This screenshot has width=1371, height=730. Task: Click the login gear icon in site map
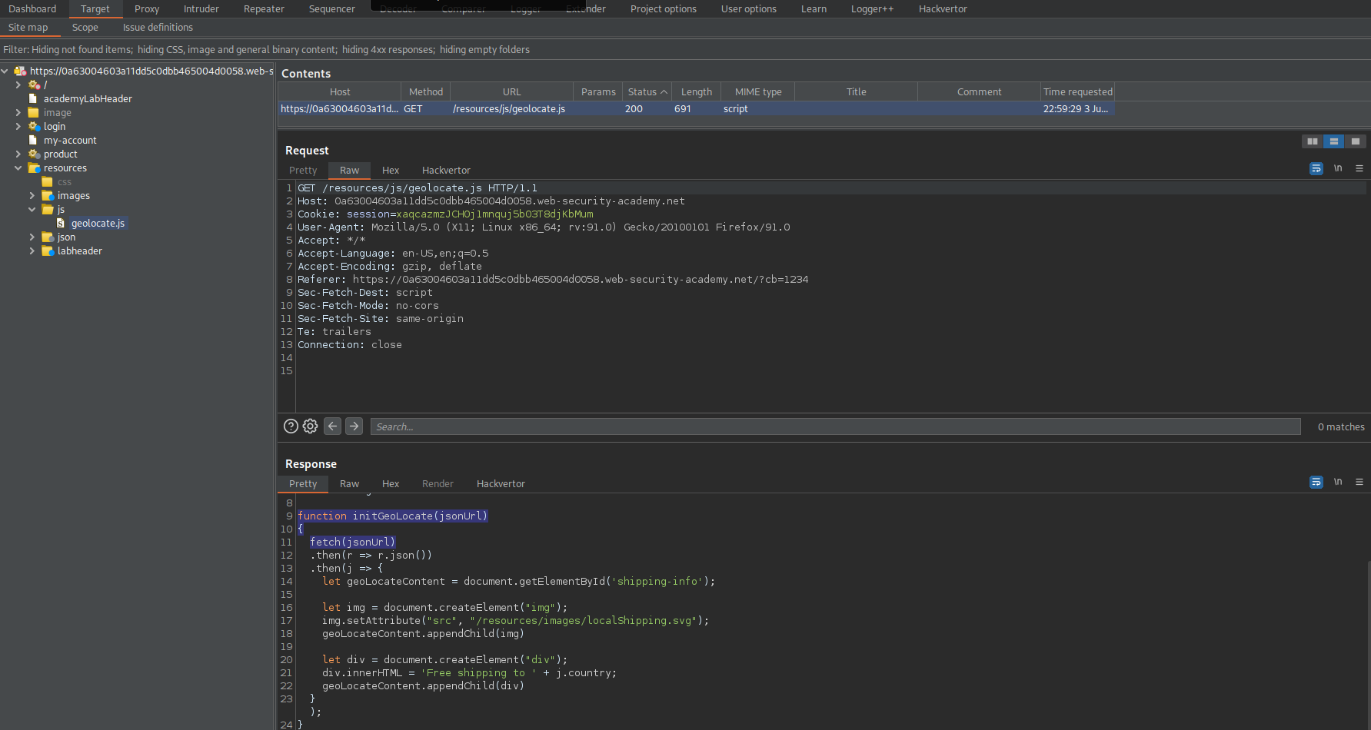click(34, 126)
